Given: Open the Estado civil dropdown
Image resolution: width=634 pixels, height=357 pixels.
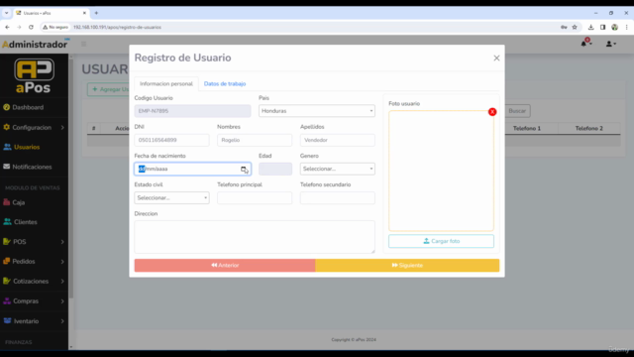Looking at the screenshot, I should (x=171, y=198).
